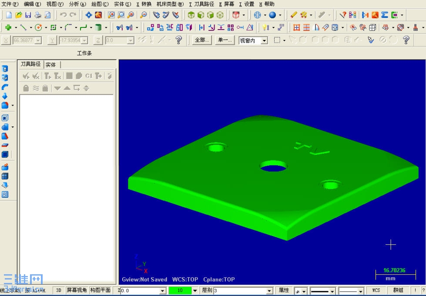Click the G1 post-process icon in toolpath panel

pos(89,76)
